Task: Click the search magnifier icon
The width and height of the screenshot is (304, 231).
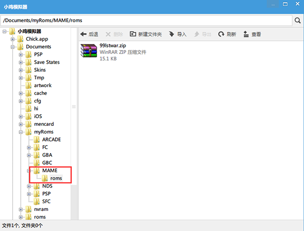Action: point(297,20)
